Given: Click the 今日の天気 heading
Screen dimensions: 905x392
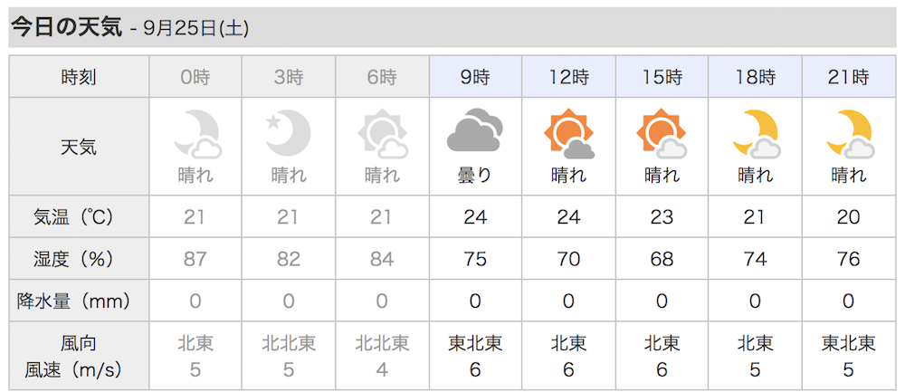Looking at the screenshot, I should pyautogui.click(x=67, y=28).
